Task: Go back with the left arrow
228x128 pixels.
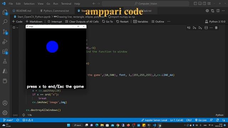Action: point(94,4)
